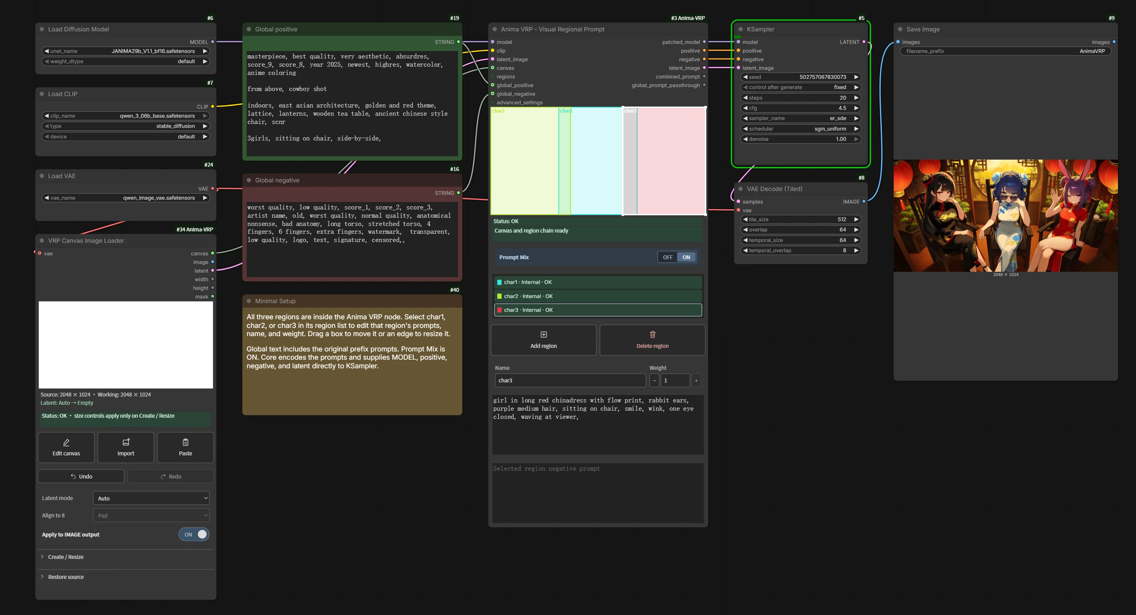Turn Prompt Mix OFF
The width and height of the screenshot is (1136, 615).
(x=668, y=257)
